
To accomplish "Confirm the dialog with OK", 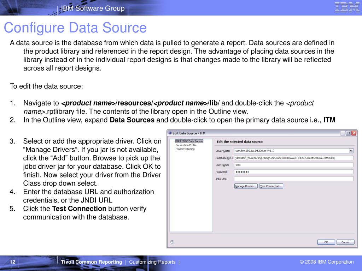I will pos(326,242).
